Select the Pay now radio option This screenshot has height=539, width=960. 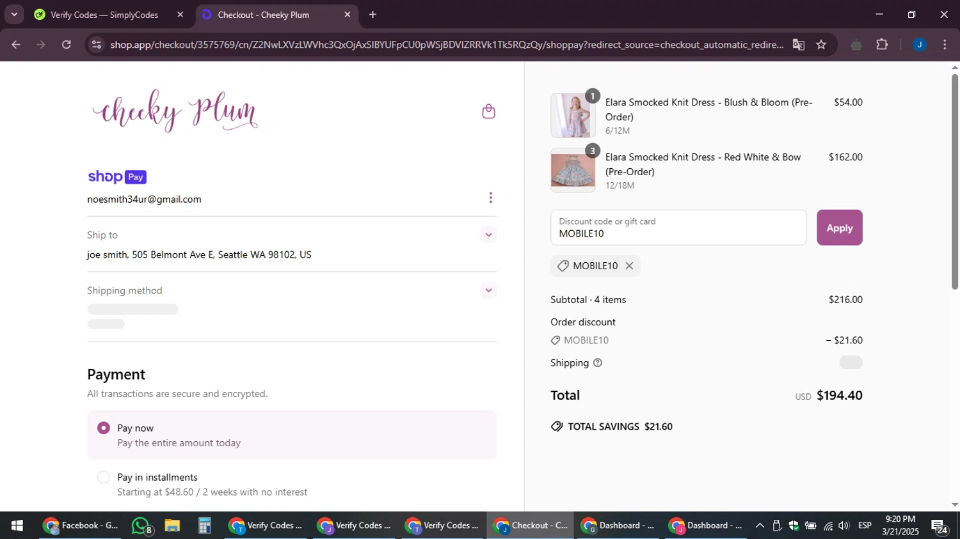pos(104,428)
